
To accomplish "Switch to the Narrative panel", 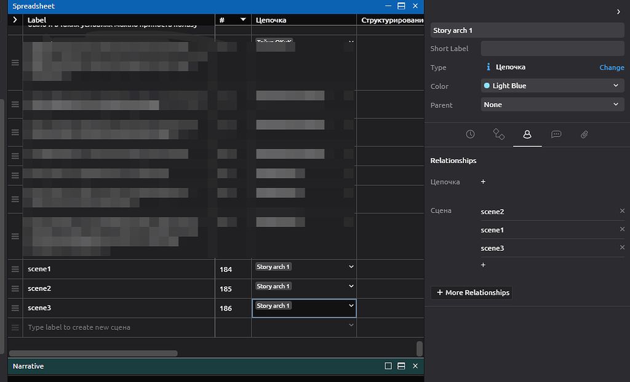I will click(28, 366).
